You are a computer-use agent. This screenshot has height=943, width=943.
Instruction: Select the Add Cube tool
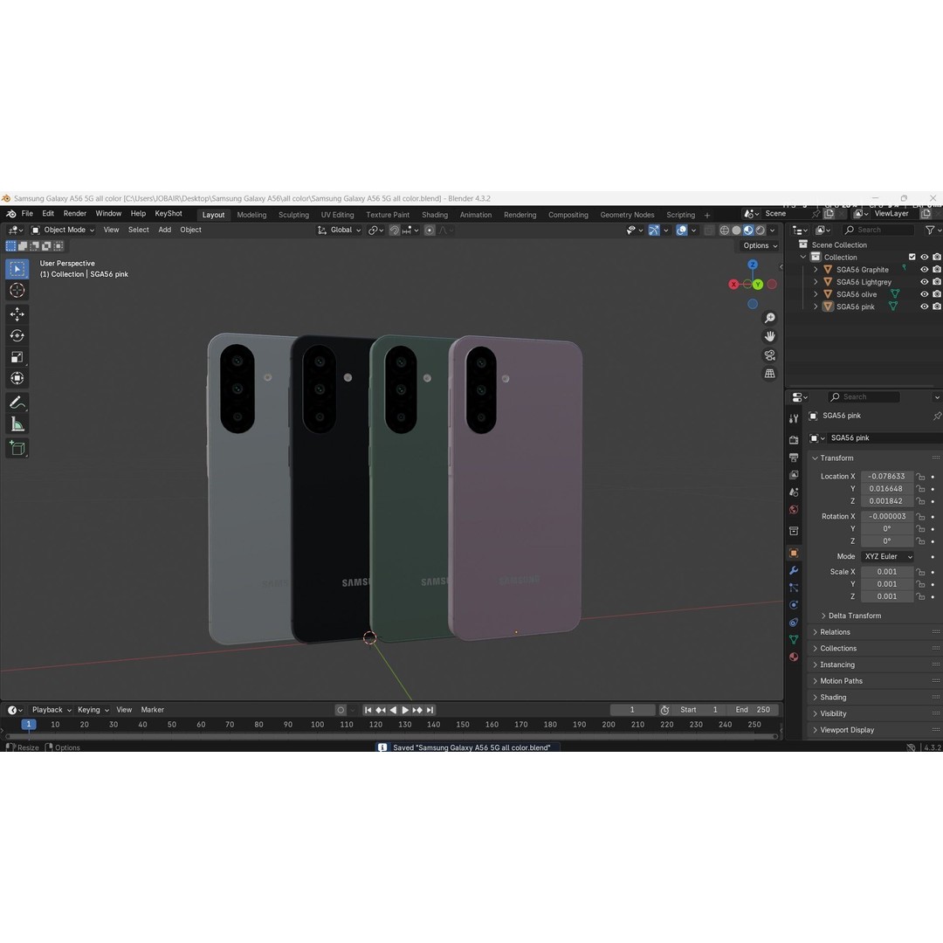click(17, 448)
